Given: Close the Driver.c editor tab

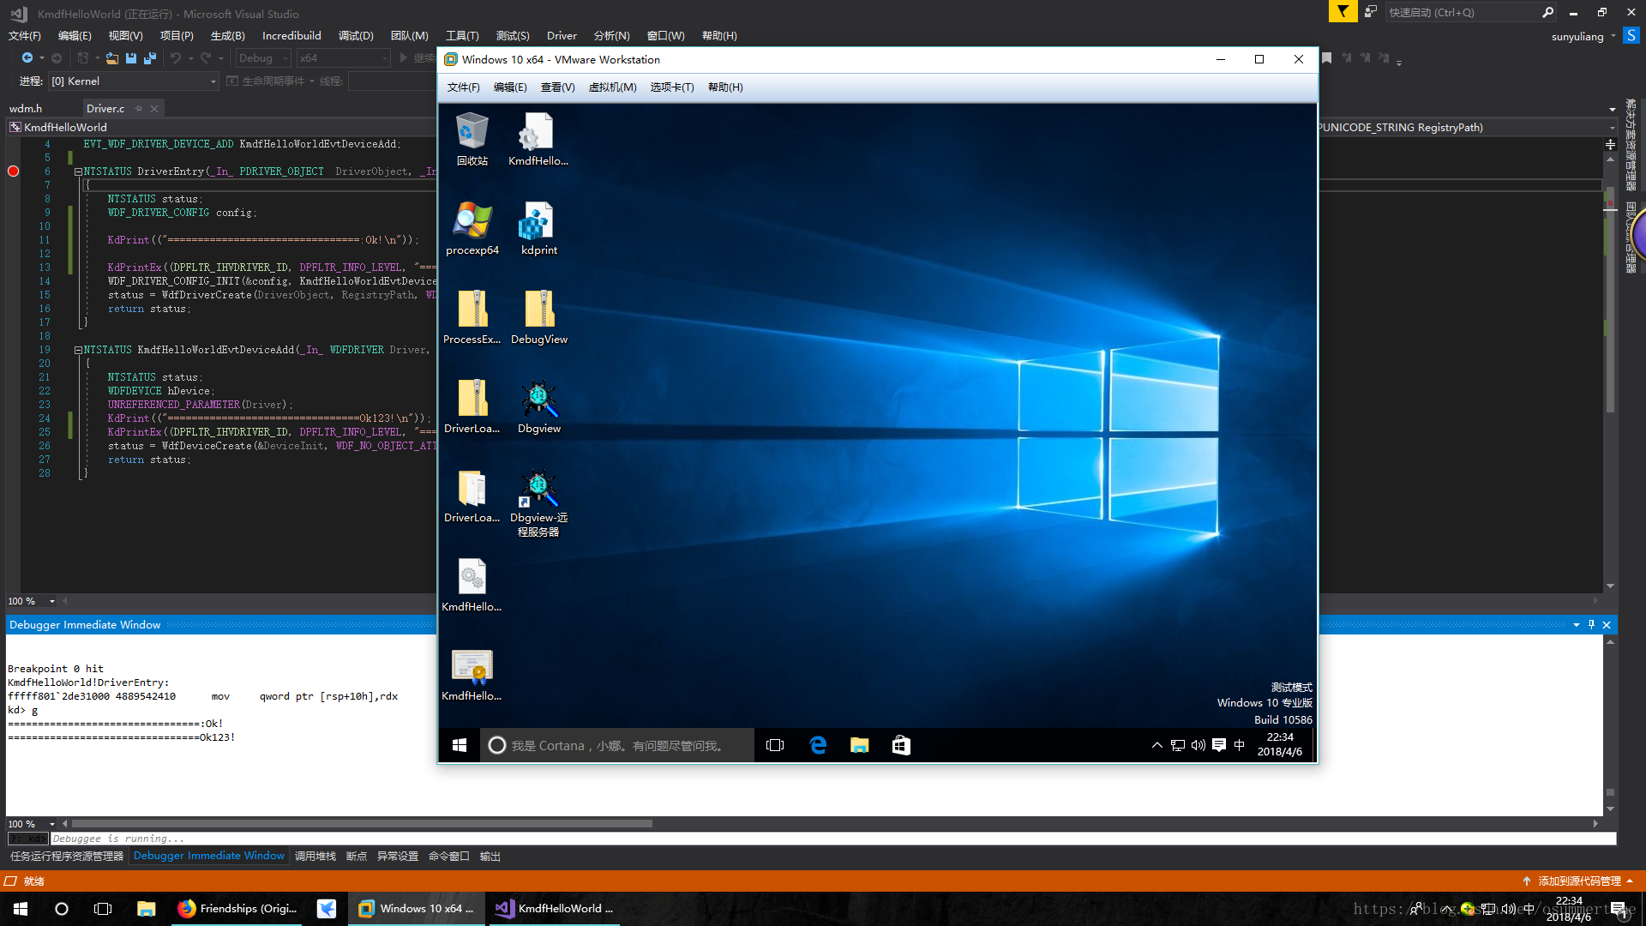Looking at the screenshot, I should pyautogui.click(x=154, y=109).
